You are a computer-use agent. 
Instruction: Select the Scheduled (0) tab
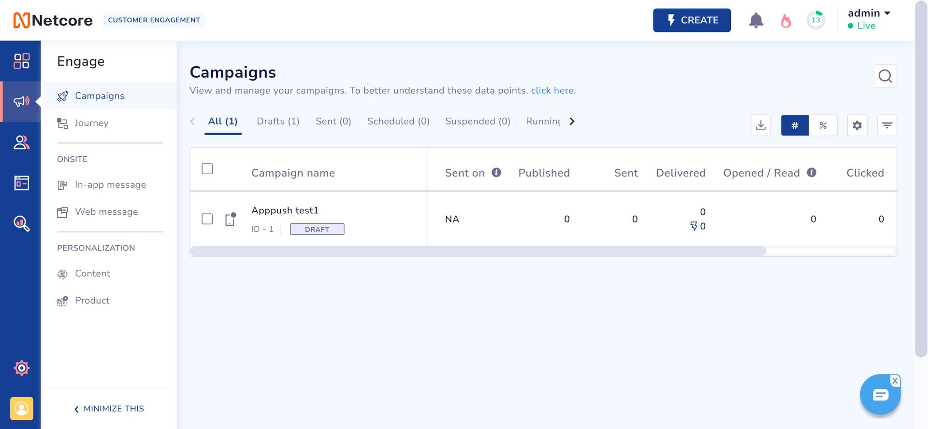(398, 121)
